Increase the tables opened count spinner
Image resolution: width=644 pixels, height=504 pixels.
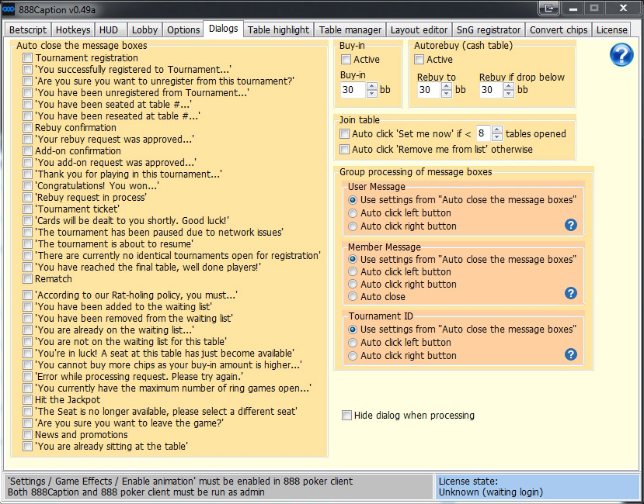coord(497,129)
